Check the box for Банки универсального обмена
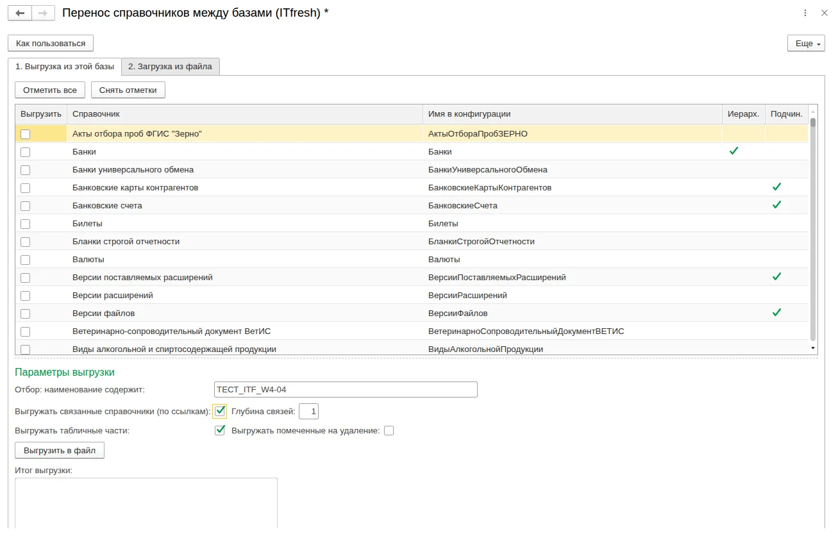This screenshot has height=536, width=838. 25,170
